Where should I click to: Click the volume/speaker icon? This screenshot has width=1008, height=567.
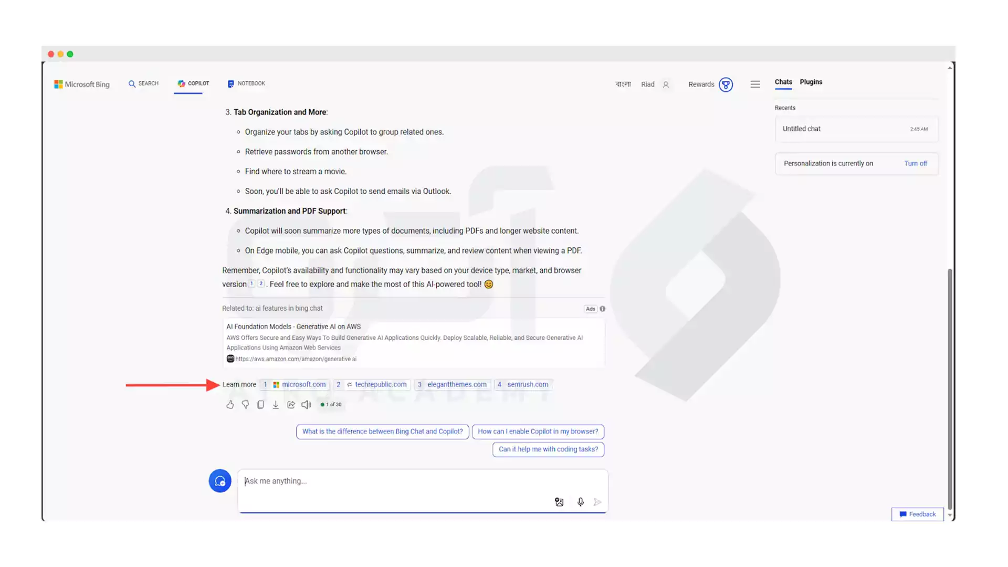(306, 404)
